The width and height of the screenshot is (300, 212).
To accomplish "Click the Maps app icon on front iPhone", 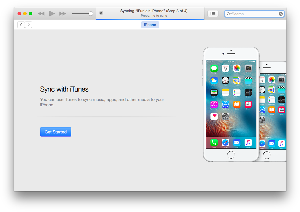I will tap(237, 80).
